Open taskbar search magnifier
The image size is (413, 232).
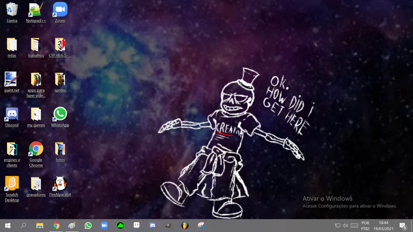coord(23,226)
